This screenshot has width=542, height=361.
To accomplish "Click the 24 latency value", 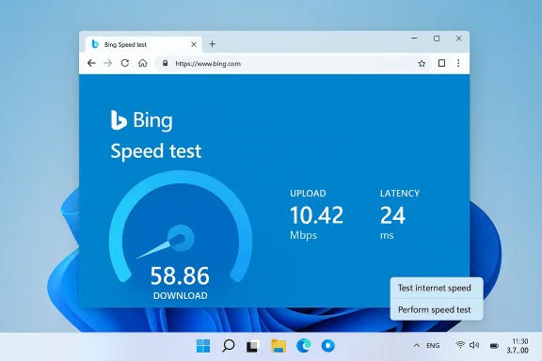I will coord(392,215).
